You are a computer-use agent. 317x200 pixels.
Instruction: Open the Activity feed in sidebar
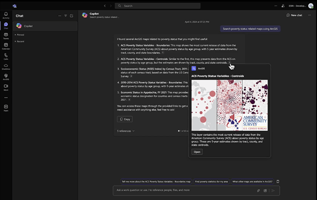point(6,15)
